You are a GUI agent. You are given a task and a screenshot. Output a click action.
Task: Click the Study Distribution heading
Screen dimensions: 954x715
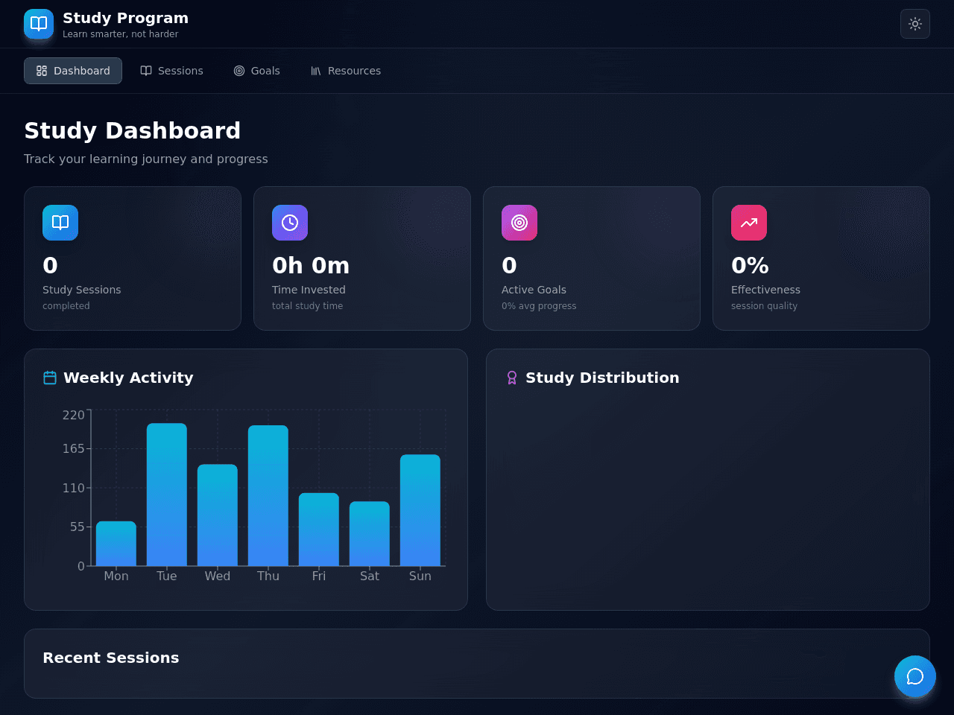click(x=602, y=378)
